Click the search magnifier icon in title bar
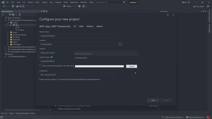 [124, 2]
